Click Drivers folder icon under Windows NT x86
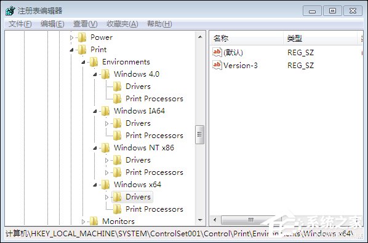 coord(117,160)
